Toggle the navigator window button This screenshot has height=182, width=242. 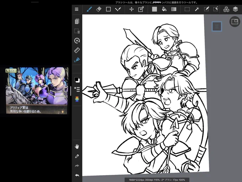pos(235,21)
